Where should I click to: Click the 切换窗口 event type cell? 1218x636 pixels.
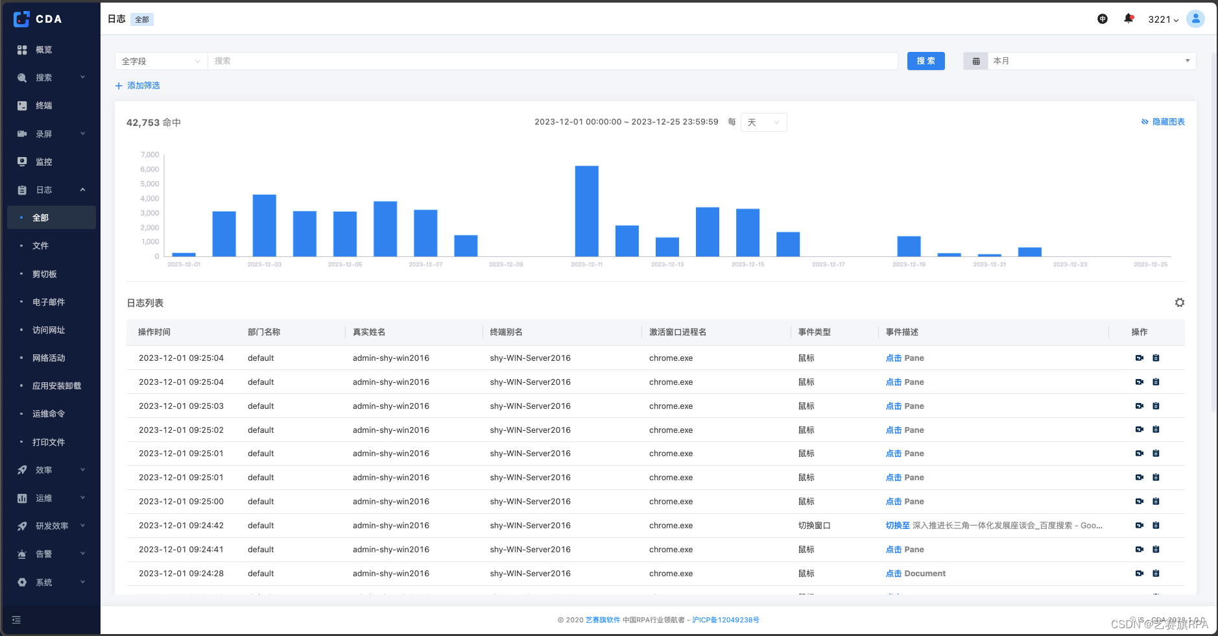(x=815, y=526)
